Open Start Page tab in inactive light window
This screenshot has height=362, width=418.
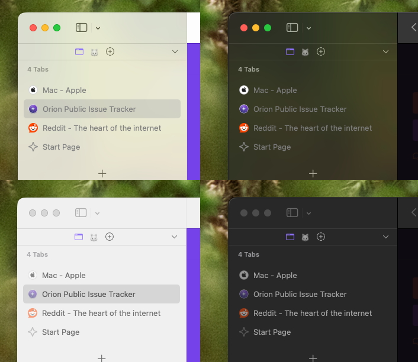[x=60, y=332]
